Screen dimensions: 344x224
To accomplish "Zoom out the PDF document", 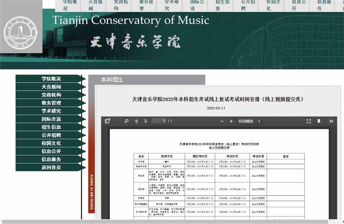I will [x=222, y=121].
